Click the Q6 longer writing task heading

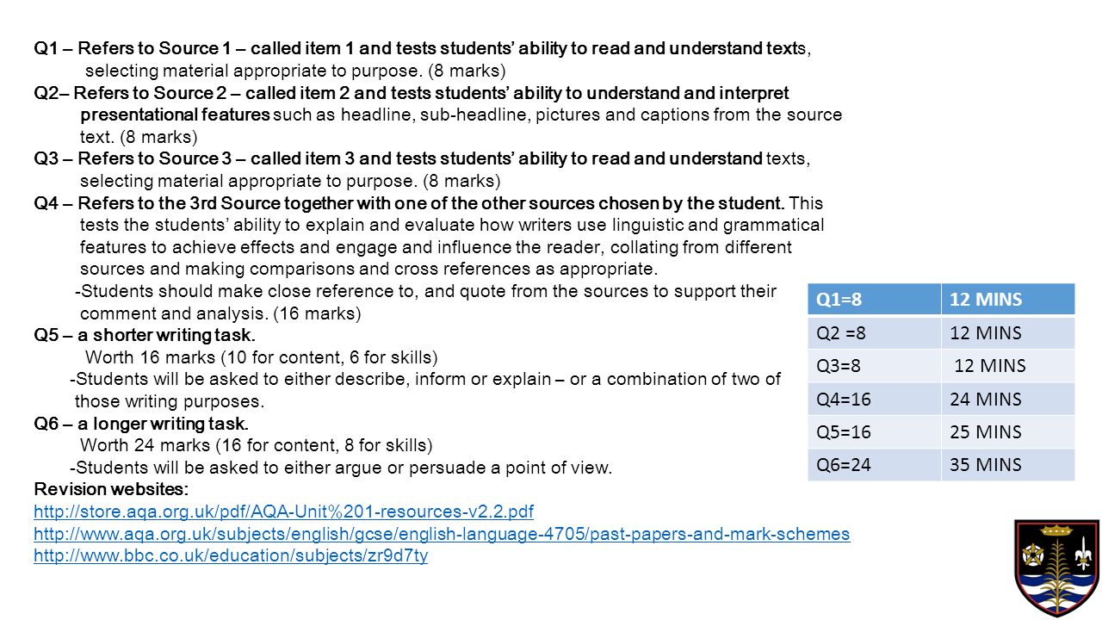tap(141, 424)
